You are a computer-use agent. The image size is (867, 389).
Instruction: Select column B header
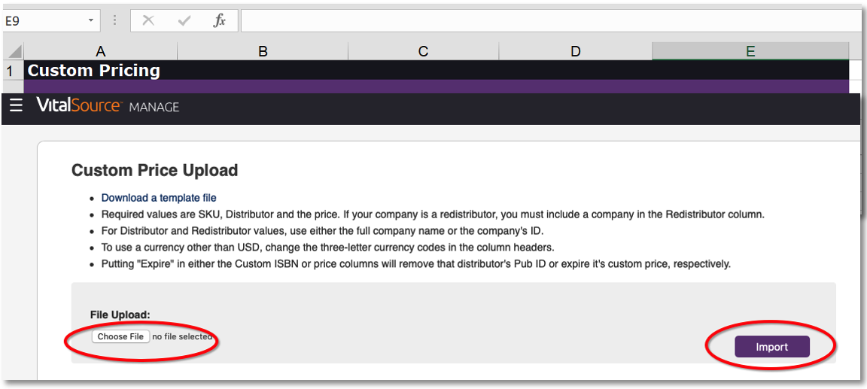coord(263,51)
